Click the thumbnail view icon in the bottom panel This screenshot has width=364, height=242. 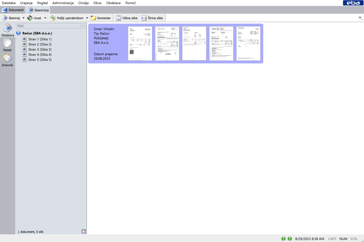pyautogui.click(x=84, y=231)
